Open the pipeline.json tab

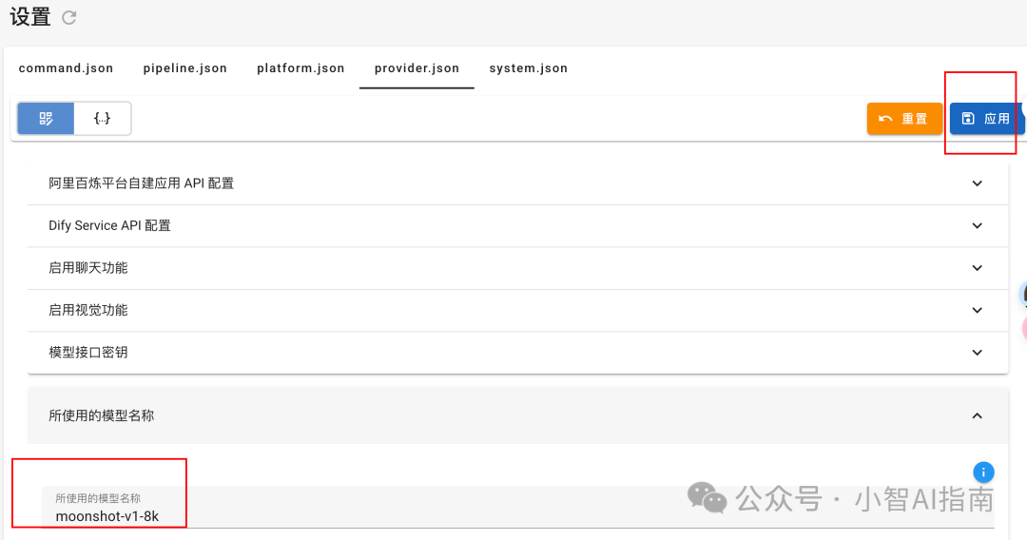click(x=184, y=68)
